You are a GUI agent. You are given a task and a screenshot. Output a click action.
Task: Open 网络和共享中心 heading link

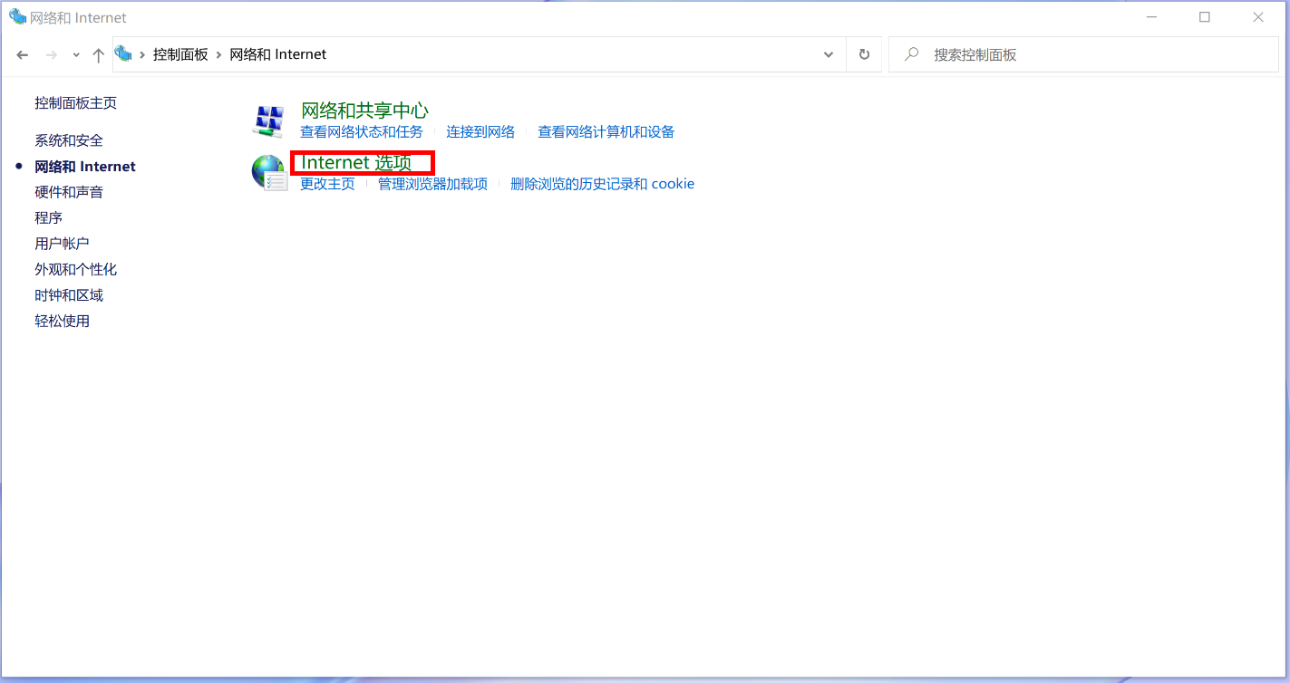pyautogui.click(x=364, y=111)
